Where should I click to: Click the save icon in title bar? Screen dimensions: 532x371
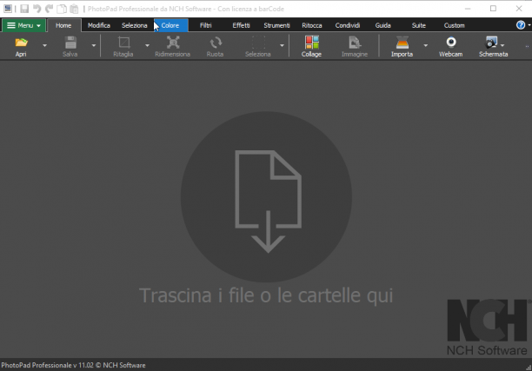[x=24, y=9]
